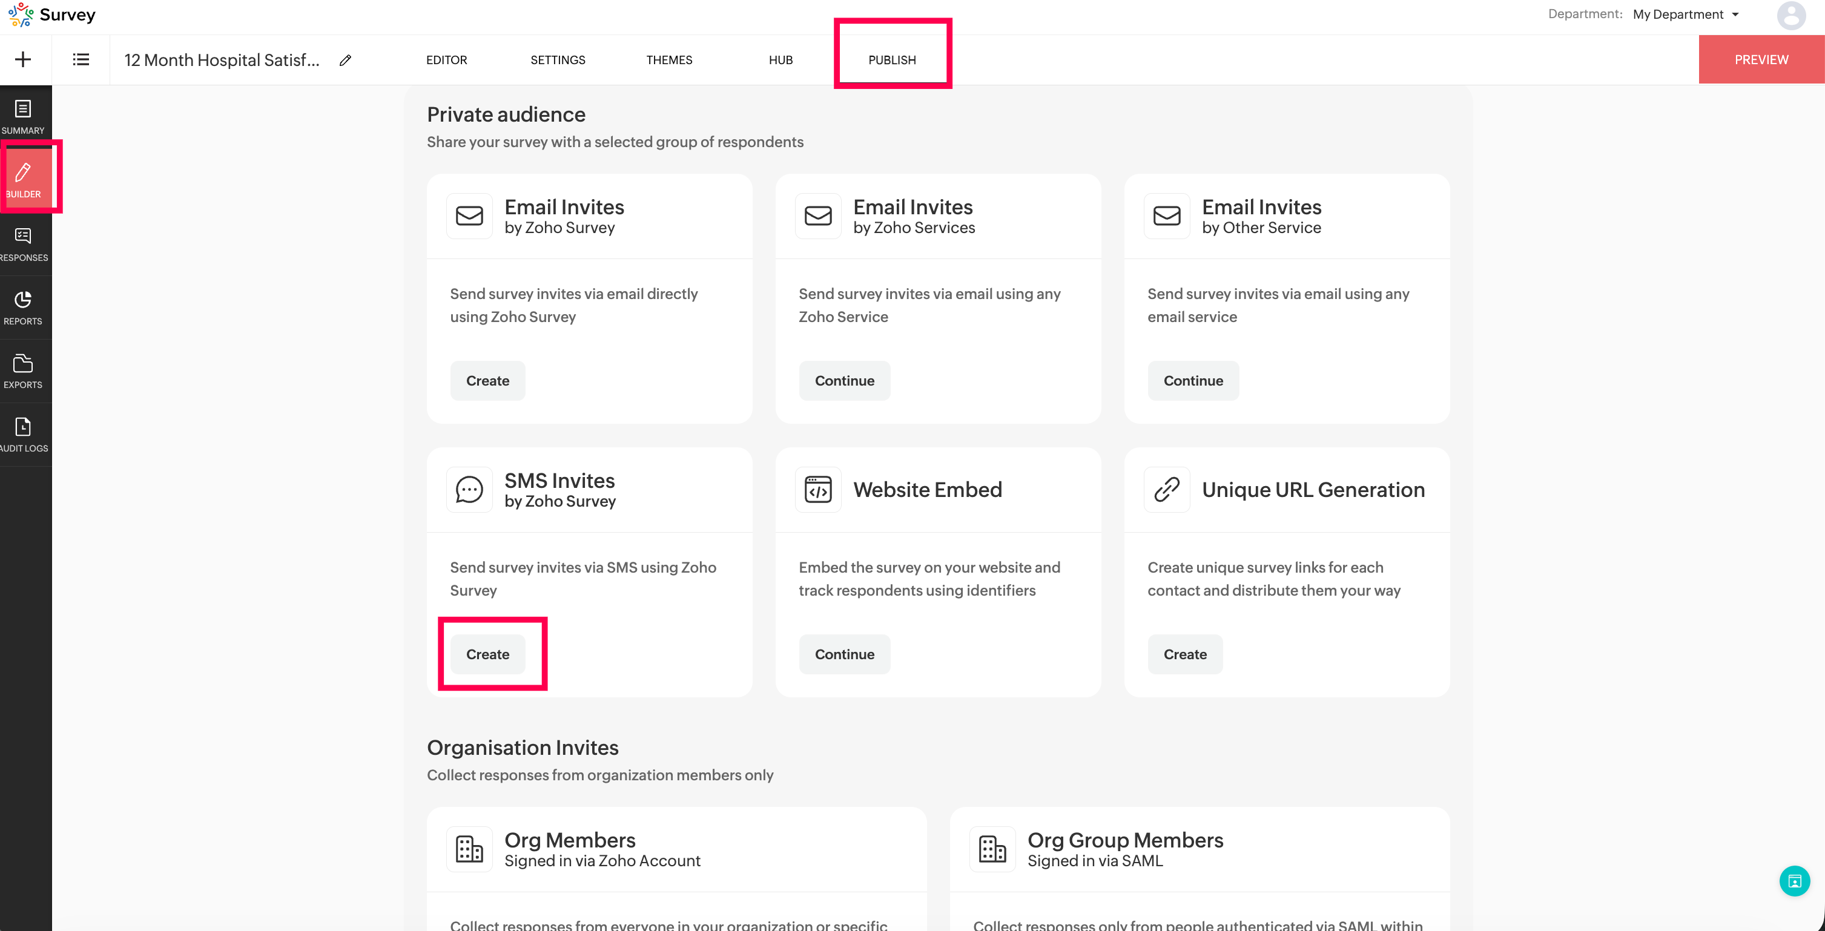This screenshot has width=1825, height=931.
Task: Click 'Share your survey with a selected group' subtitle
Action: pos(615,142)
